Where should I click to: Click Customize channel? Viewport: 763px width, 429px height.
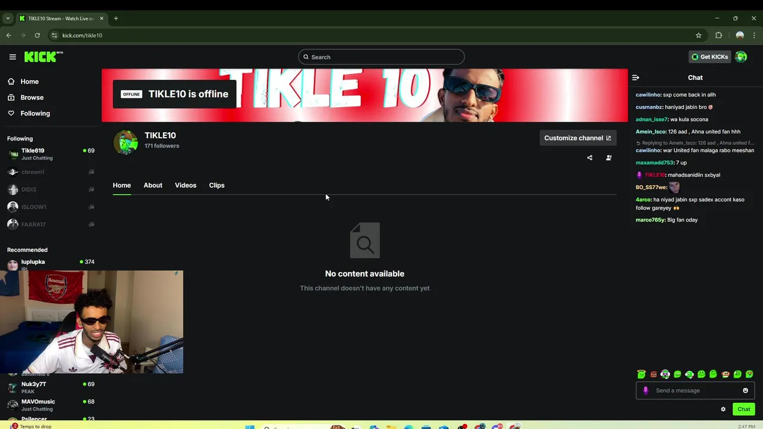click(x=578, y=138)
